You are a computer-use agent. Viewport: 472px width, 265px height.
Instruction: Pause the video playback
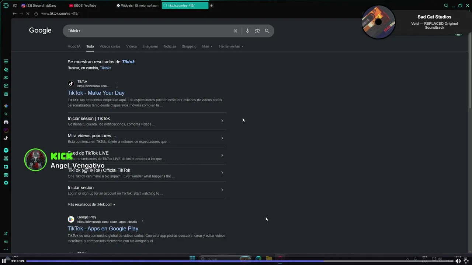tap(4, 261)
